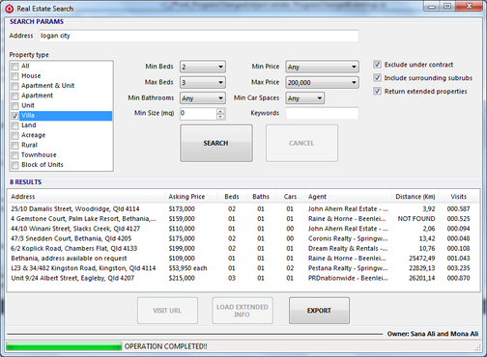Screen dimensions: 487x357
Task: Enable the Acreage checkbox
Action: point(14,135)
